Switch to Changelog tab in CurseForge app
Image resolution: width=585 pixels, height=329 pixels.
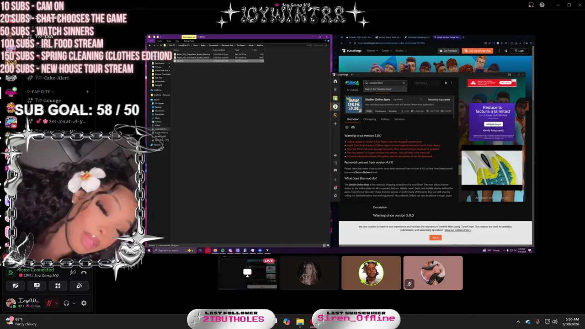coord(370,119)
